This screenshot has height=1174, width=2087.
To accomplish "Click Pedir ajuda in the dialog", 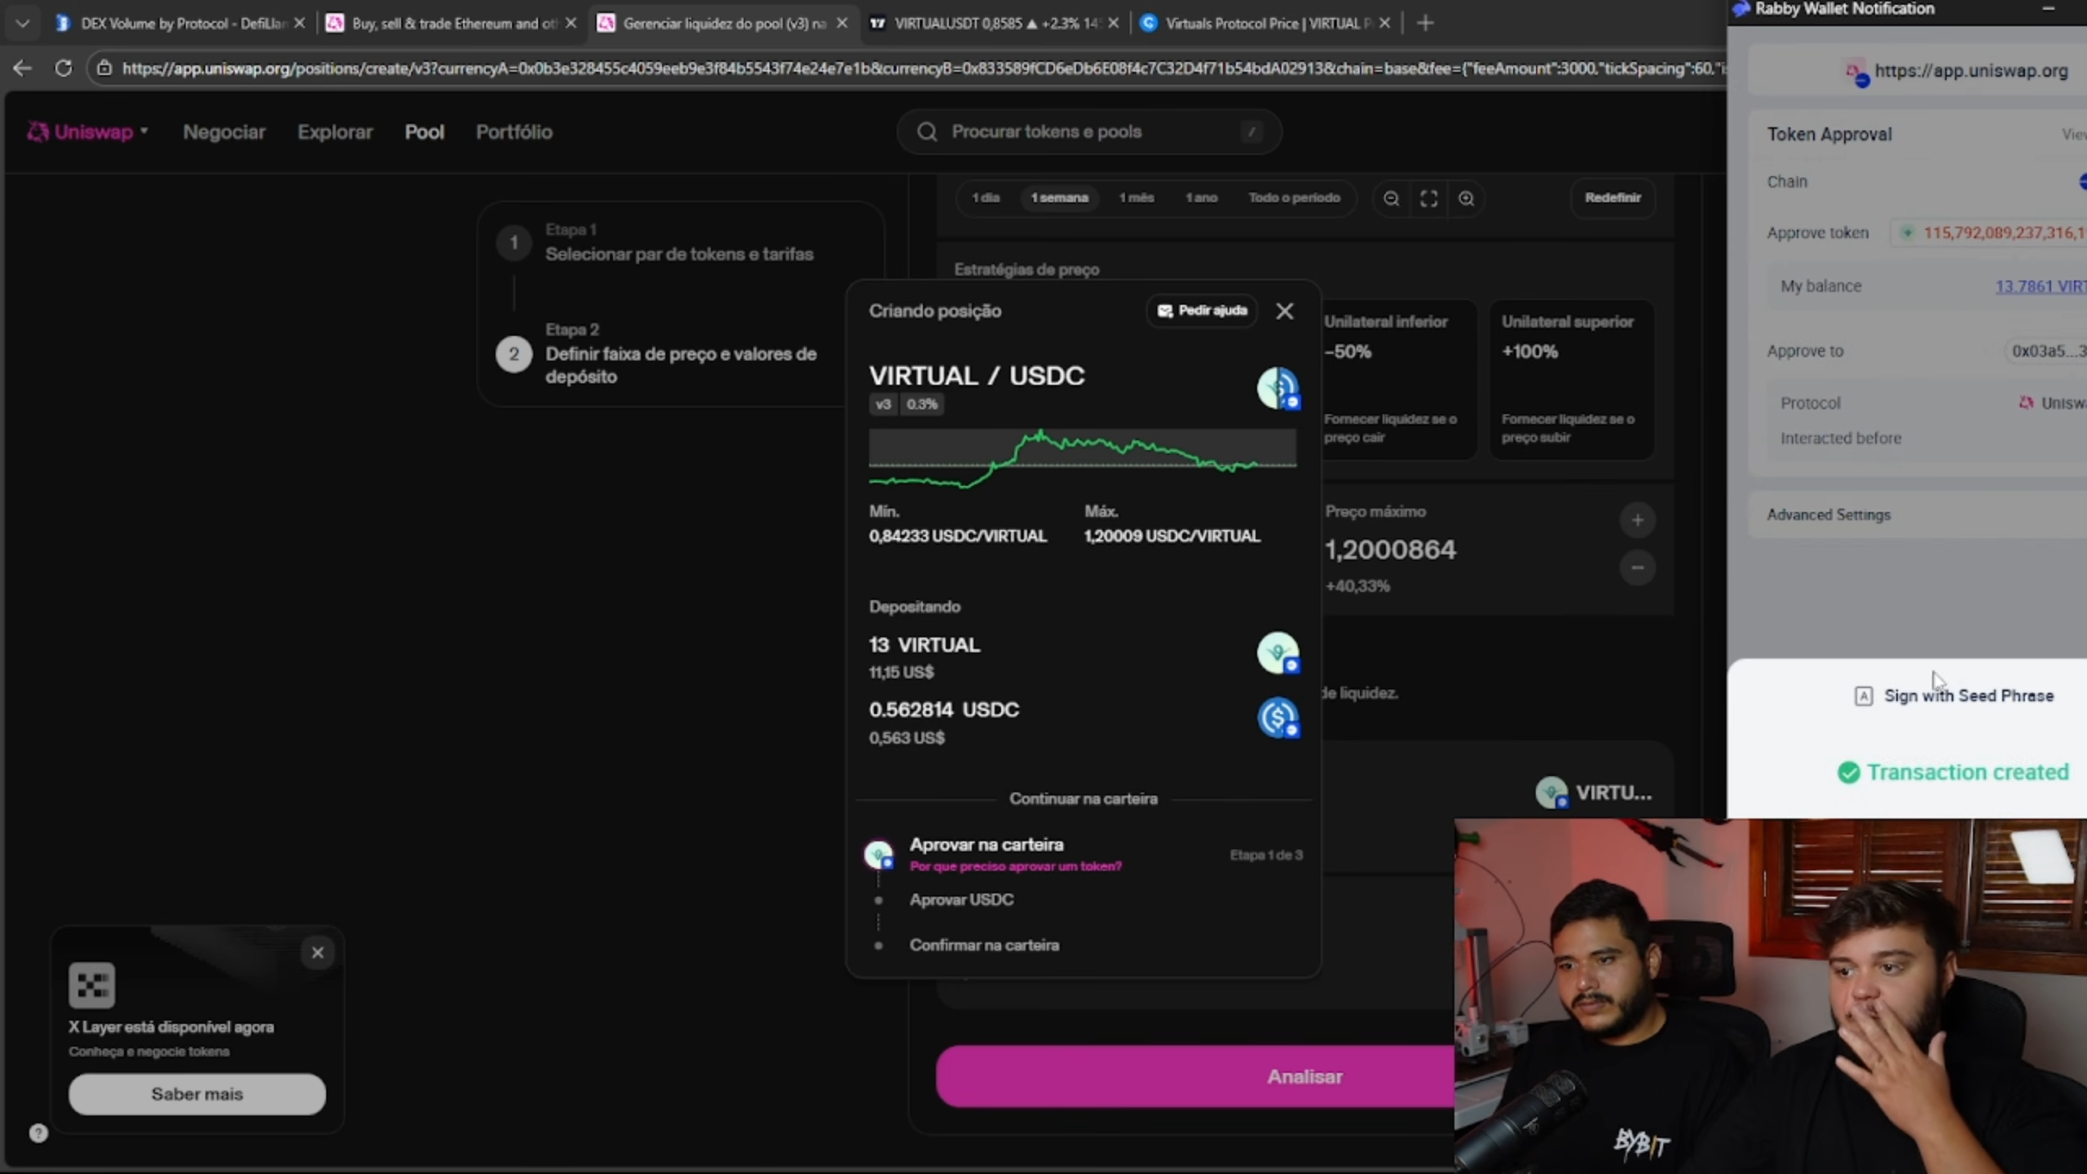I will [1202, 311].
